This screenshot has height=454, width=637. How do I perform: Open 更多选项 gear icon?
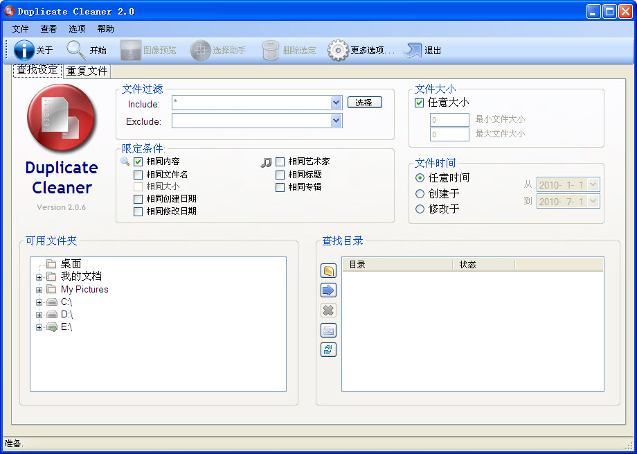coord(338,50)
